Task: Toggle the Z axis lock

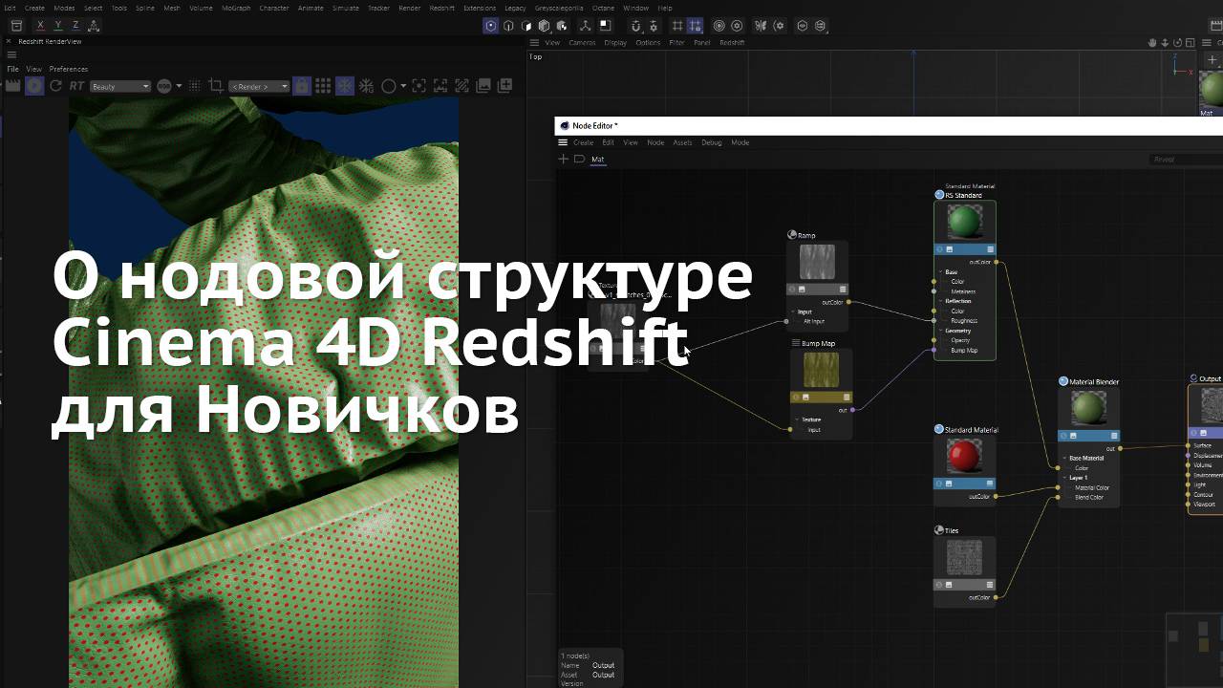Action: (75, 26)
